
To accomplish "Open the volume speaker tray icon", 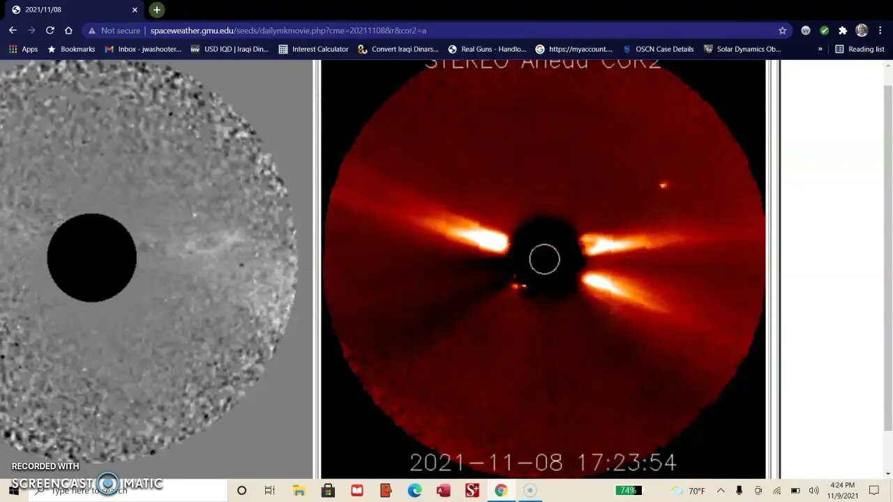I will click(x=813, y=491).
